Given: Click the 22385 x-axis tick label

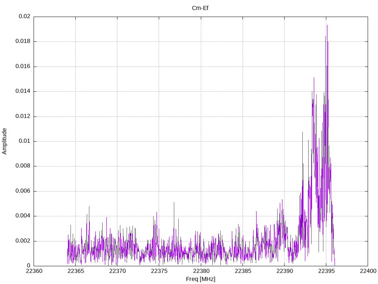Looking at the screenshot, I should (243, 271).
